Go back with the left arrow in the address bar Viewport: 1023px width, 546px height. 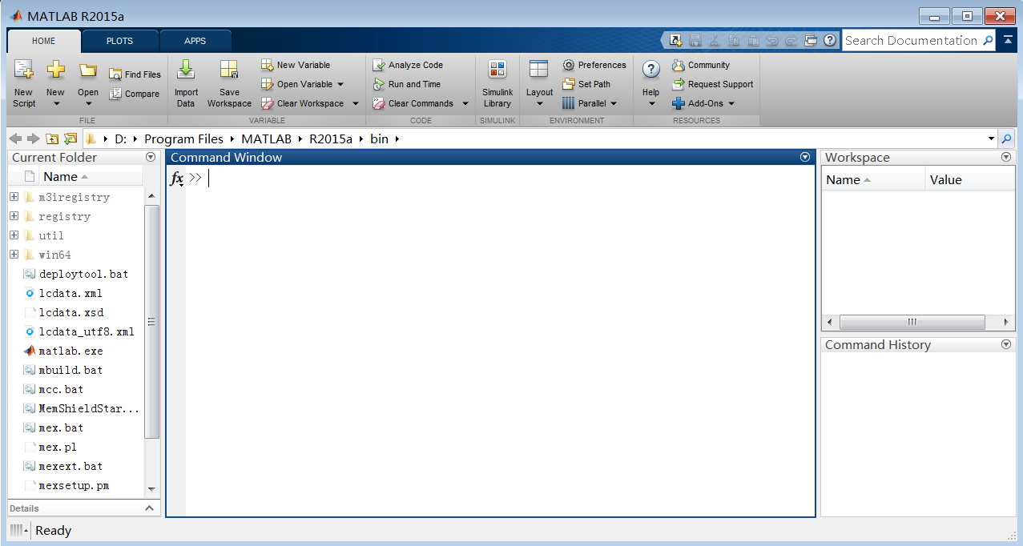tap(15, 139)
